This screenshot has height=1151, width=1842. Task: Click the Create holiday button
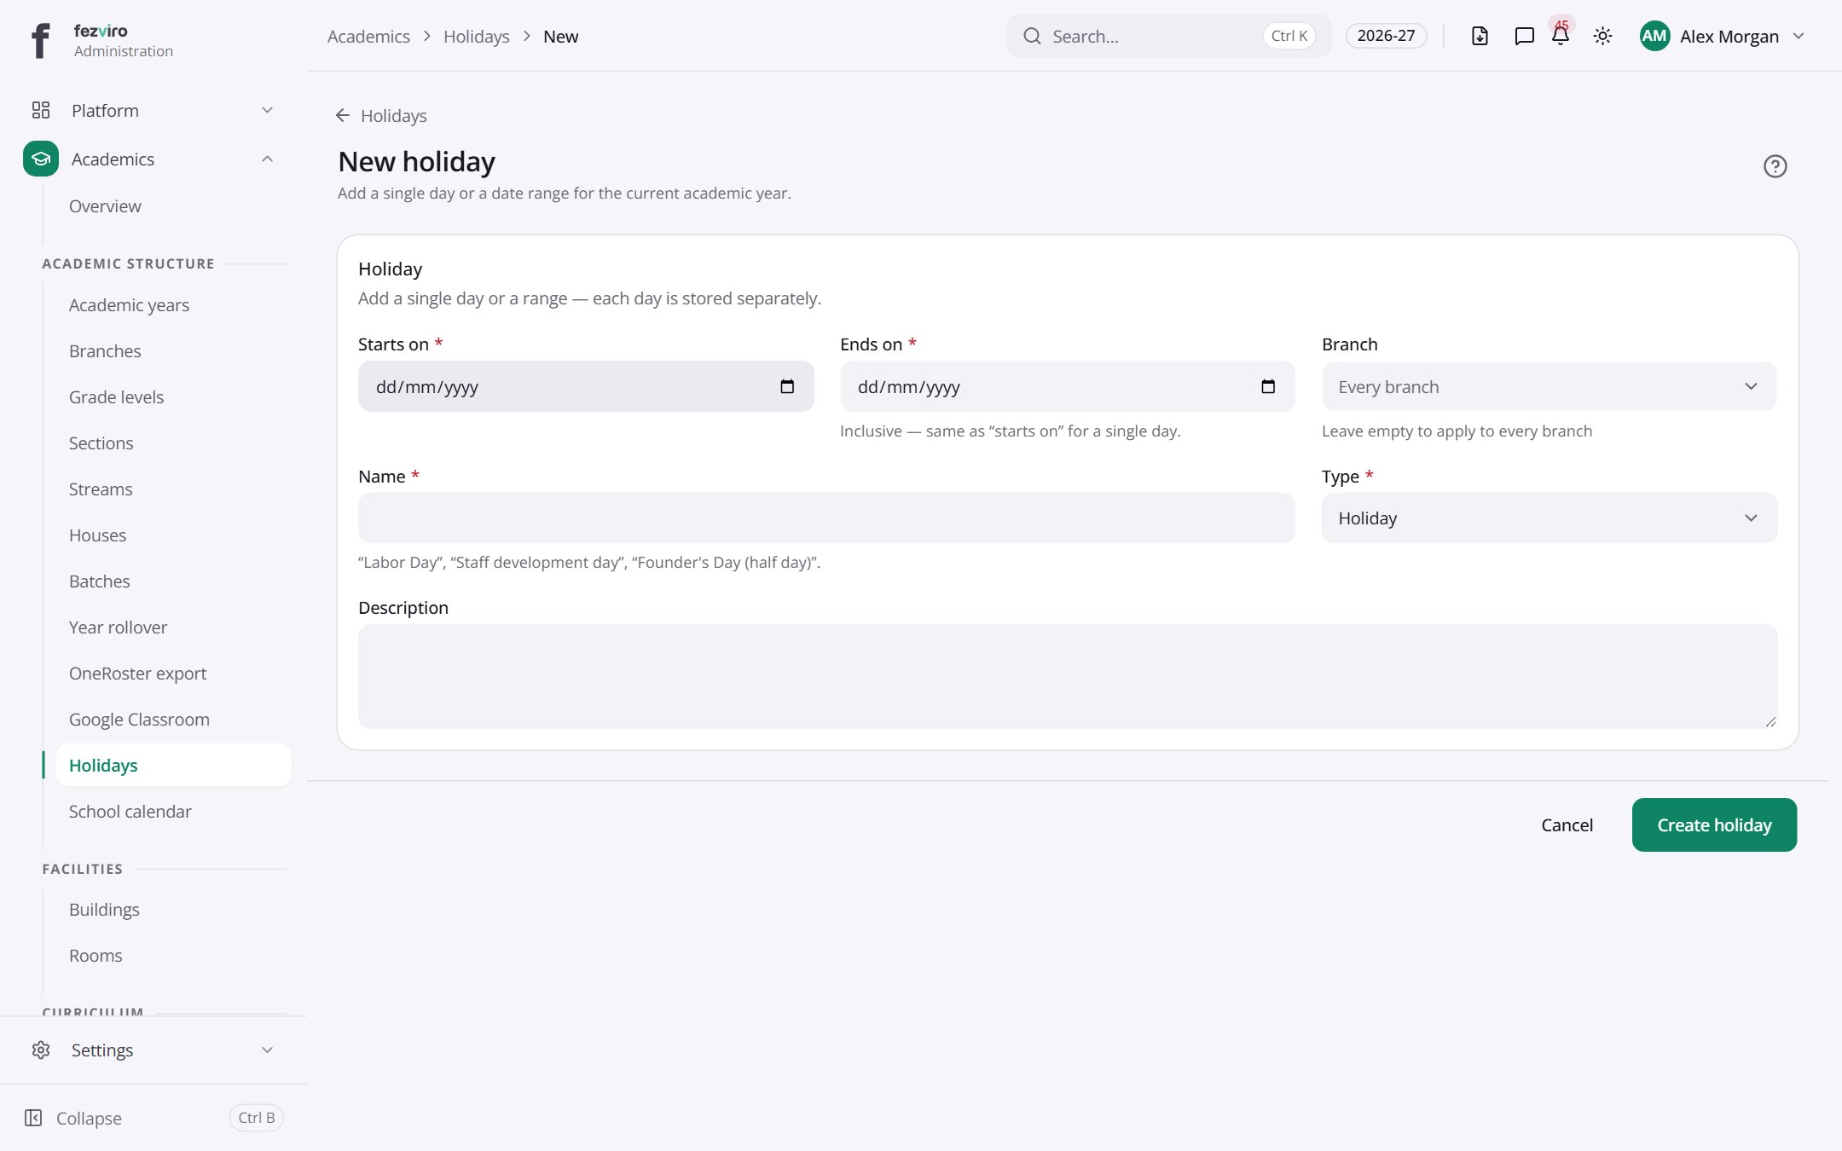click(1714, 824)
